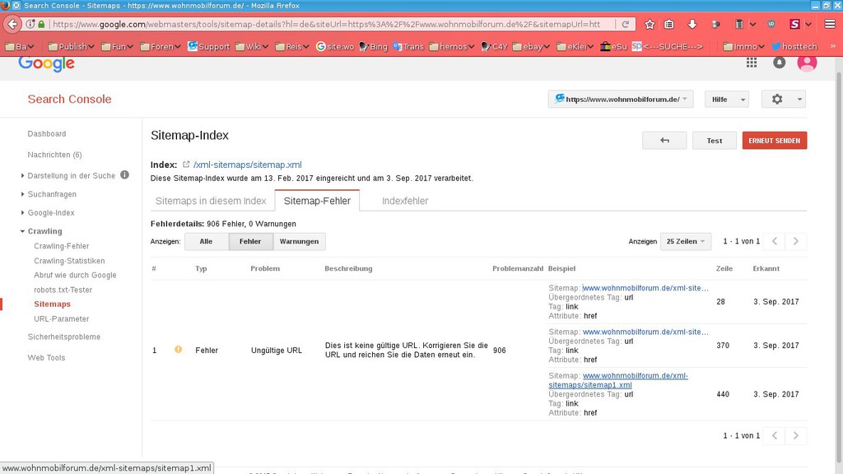This screenshot has width=843, height=474.
Task: Switch to the Indexfehler tab
Action: (405, 201)
